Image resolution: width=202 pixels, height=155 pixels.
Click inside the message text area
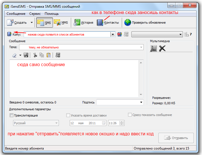point(74,78)
